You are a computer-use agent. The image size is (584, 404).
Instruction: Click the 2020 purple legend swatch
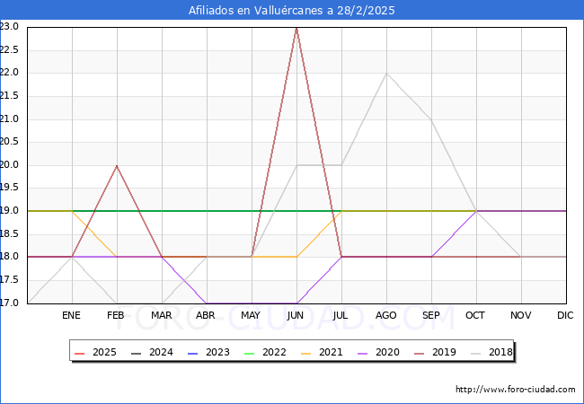point(362,353)
